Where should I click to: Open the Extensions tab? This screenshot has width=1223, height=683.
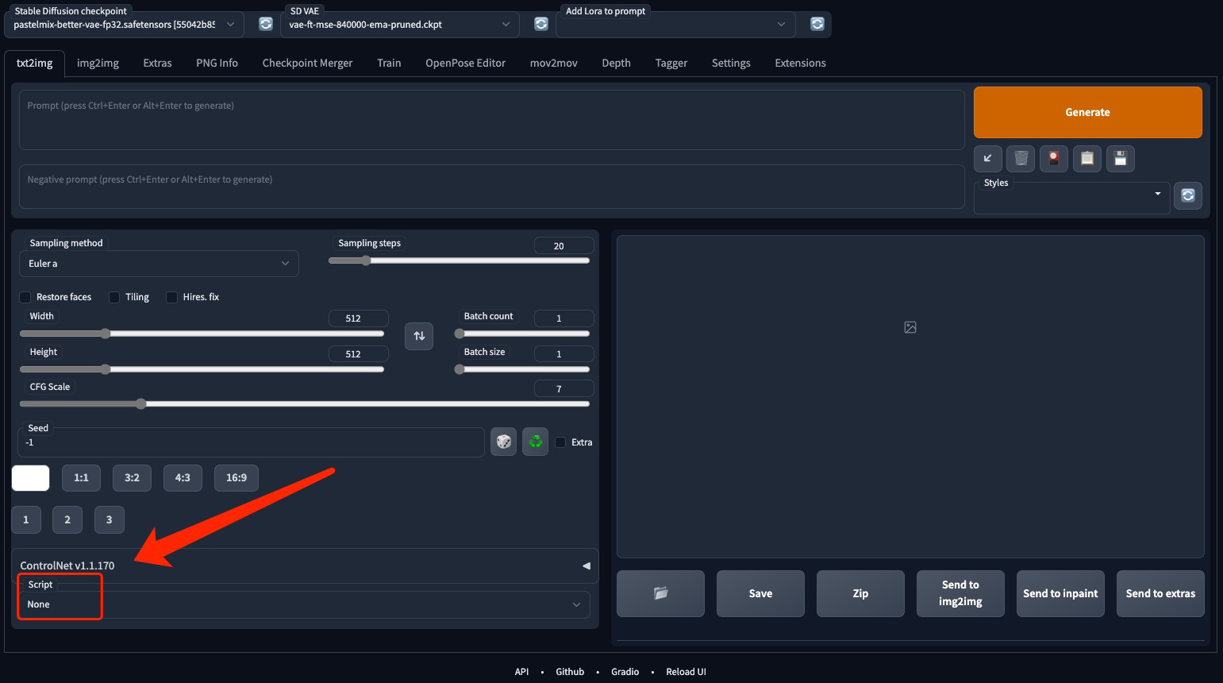800,64
